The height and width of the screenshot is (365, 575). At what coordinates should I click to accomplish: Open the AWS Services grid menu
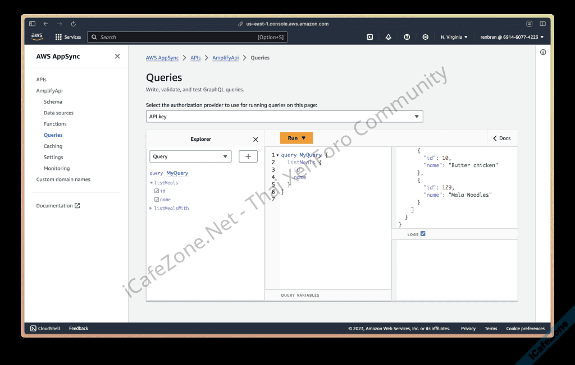pyautogui.click(x=58, y=37)
